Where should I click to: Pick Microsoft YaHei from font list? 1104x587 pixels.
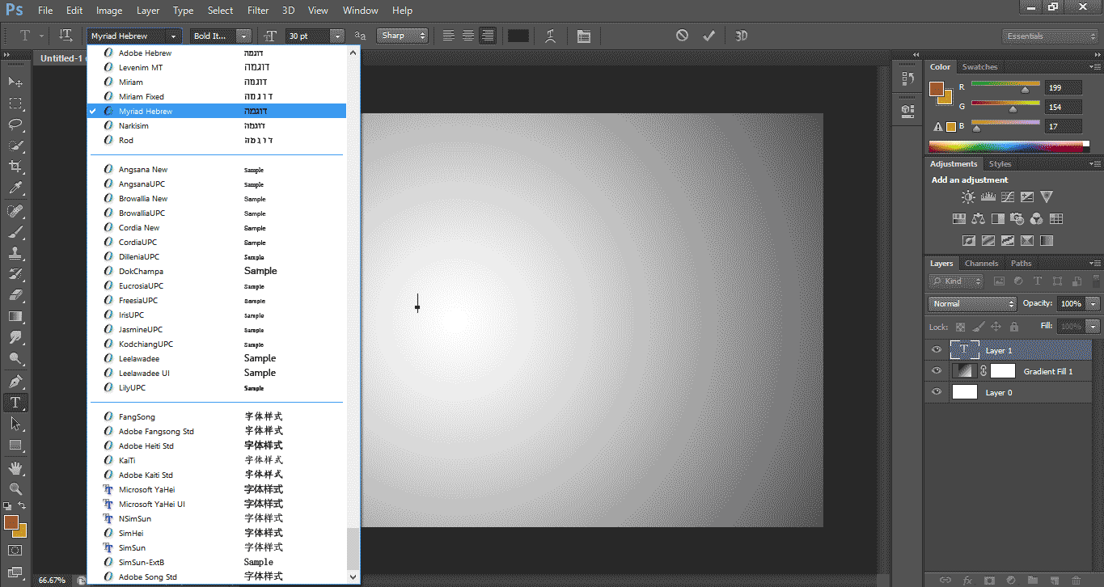146,490
